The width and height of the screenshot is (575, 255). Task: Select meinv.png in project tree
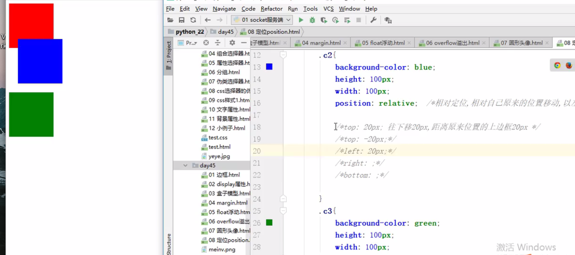point(218,250)
